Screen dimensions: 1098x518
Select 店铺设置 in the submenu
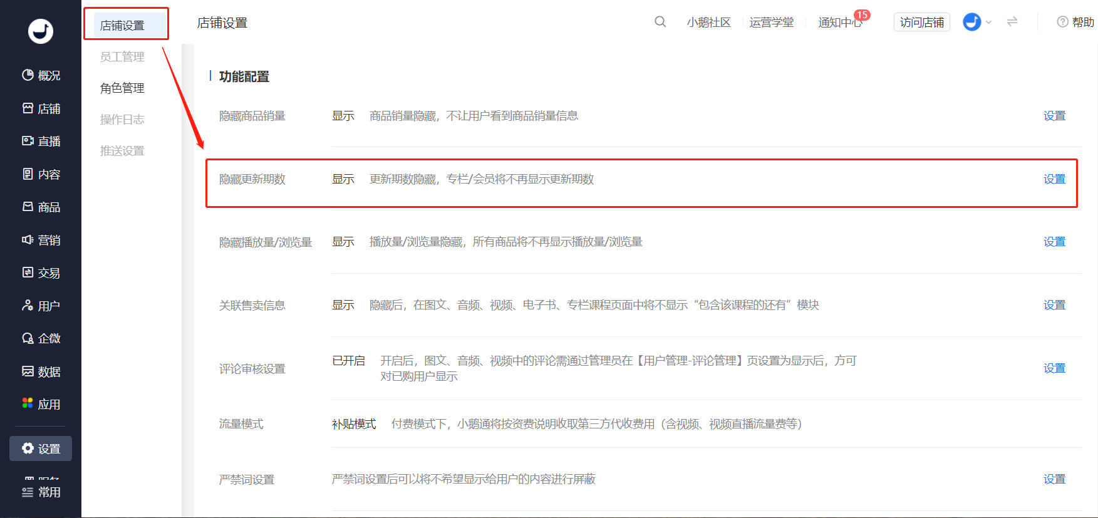[122, 26]
